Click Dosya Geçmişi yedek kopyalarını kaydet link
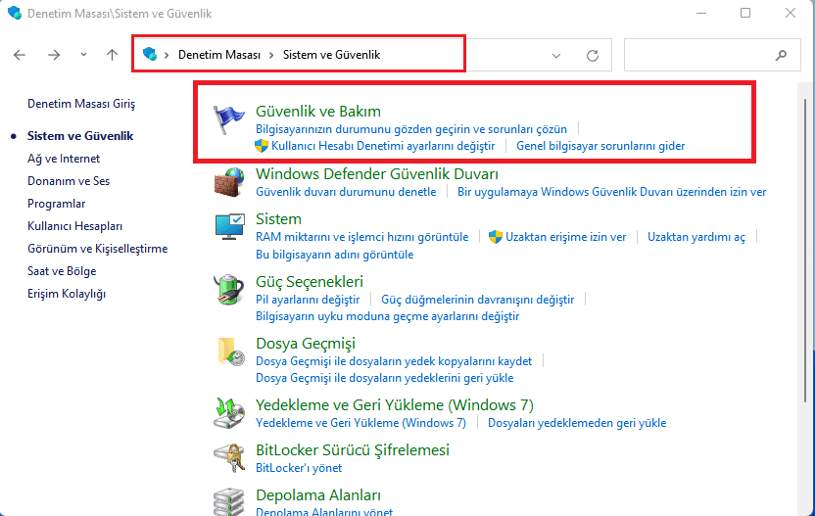 tap(394, 361)
